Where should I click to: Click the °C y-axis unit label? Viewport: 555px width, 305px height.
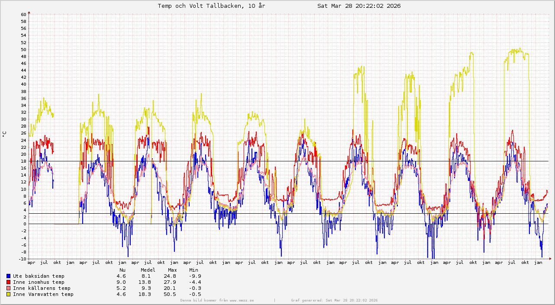pyautogui.click(x=5, y=134)
